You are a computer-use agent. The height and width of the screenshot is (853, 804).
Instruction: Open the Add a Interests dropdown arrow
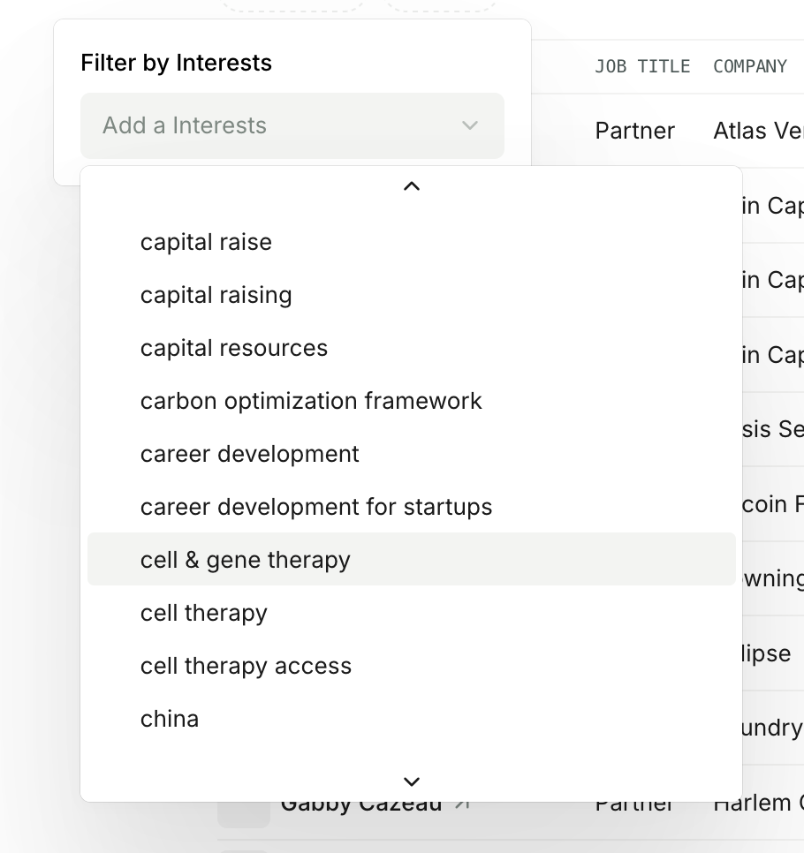click(x=470, y=125)
